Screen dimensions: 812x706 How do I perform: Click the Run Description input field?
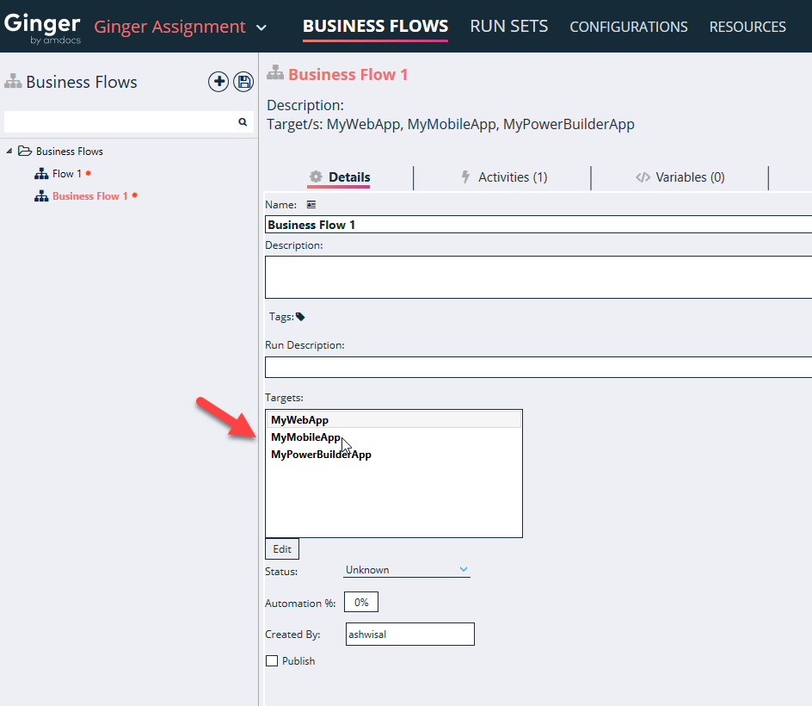pos(538,368)
